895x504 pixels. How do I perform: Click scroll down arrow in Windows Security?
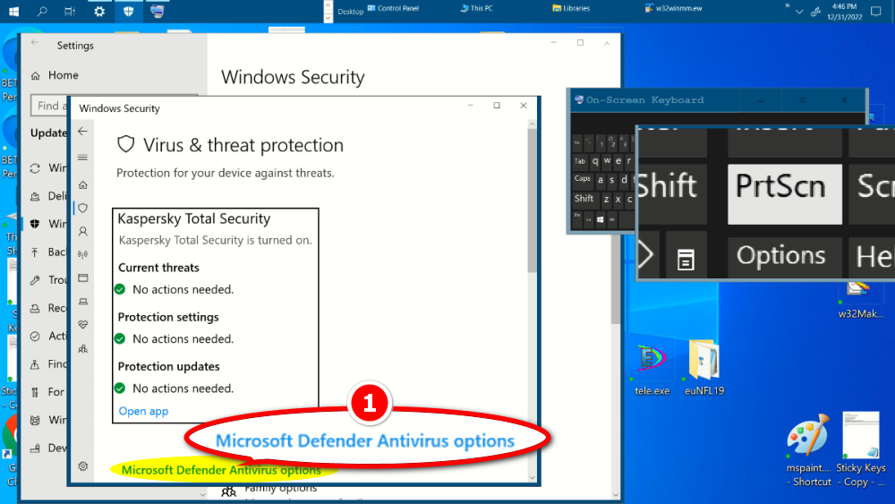coord(532,478)
